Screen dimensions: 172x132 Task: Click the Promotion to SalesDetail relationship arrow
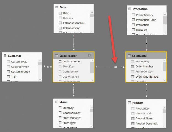click(x=146, y=44)
